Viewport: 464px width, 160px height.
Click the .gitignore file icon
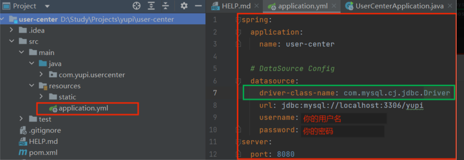pos(23,130)
